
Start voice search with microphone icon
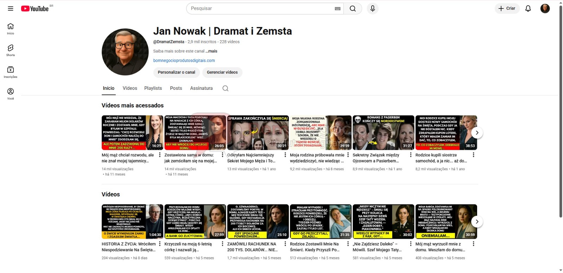[373, 8]
